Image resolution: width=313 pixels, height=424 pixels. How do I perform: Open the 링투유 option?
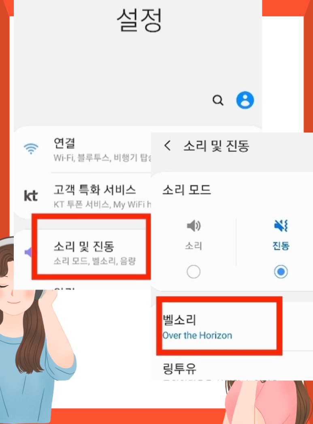tap(179, 369)
